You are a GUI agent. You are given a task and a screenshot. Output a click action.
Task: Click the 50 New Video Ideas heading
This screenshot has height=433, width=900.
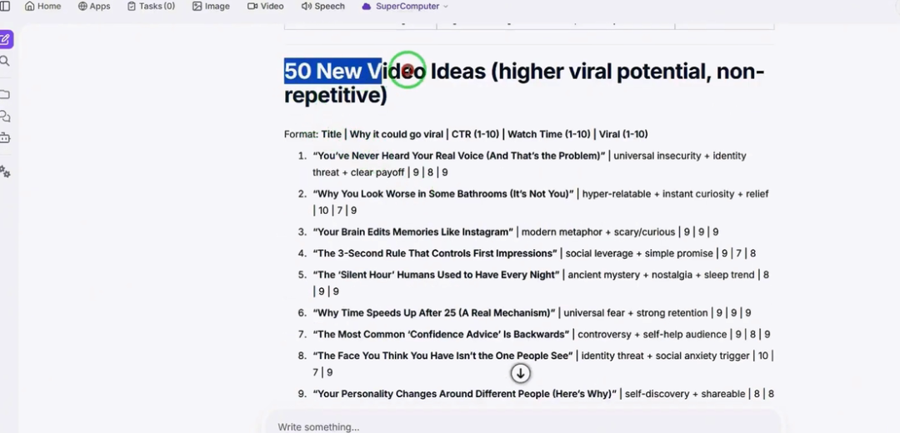(524, 83)
